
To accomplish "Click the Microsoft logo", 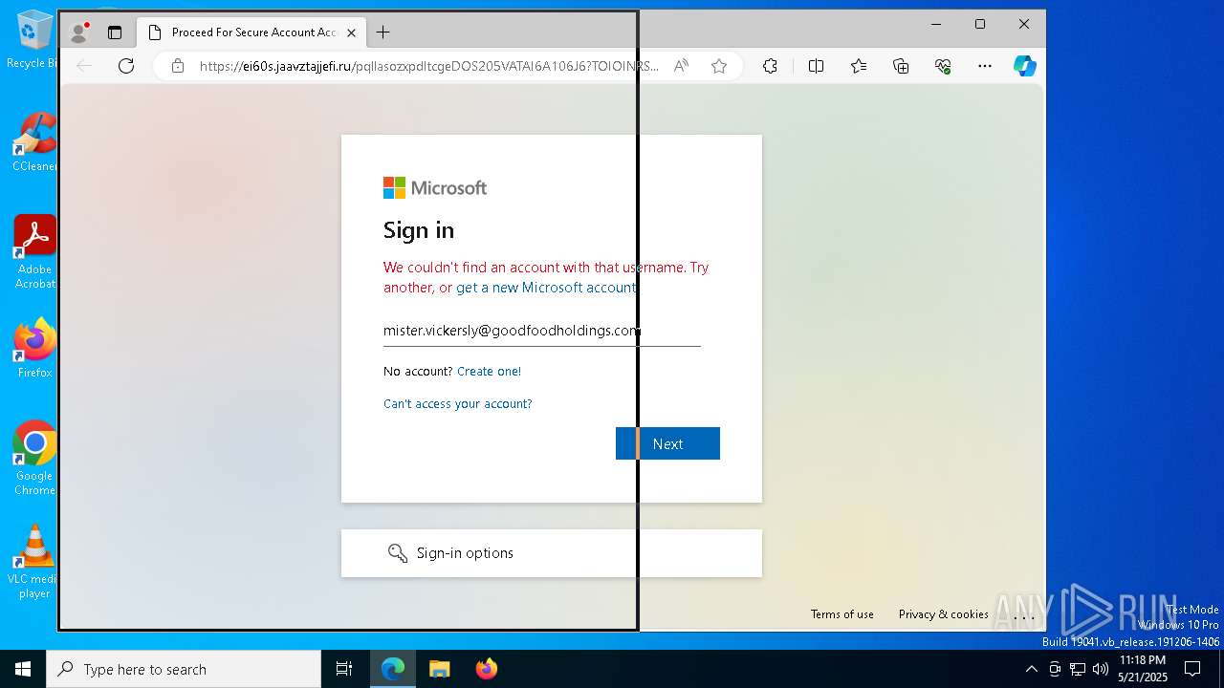I will click(435, 188).
